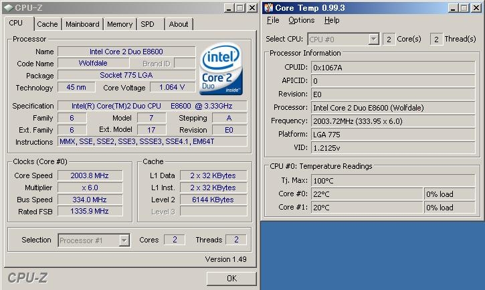Click the Revision E0 field in Core Temp
This screenshot has width=485, height=290.
click(x=393, y=94)
